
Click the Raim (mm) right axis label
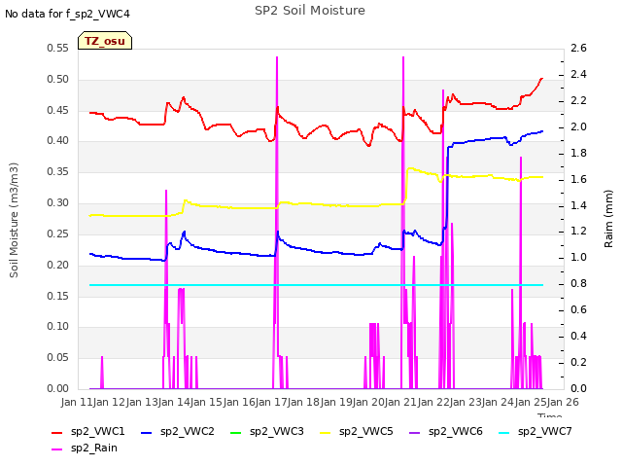608,219
